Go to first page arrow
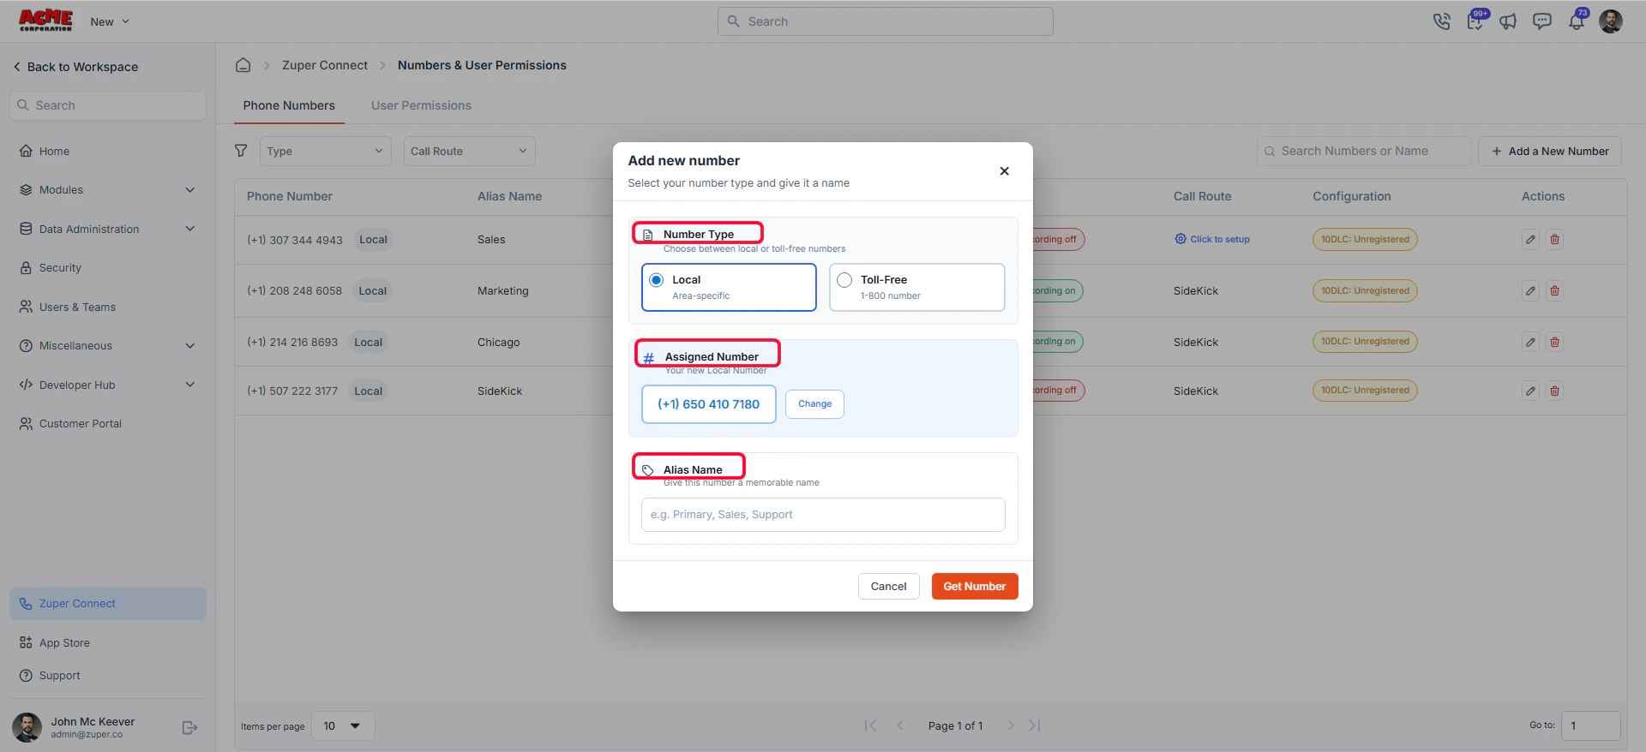Screen dimensions: 1646x752 coord(871,725)
